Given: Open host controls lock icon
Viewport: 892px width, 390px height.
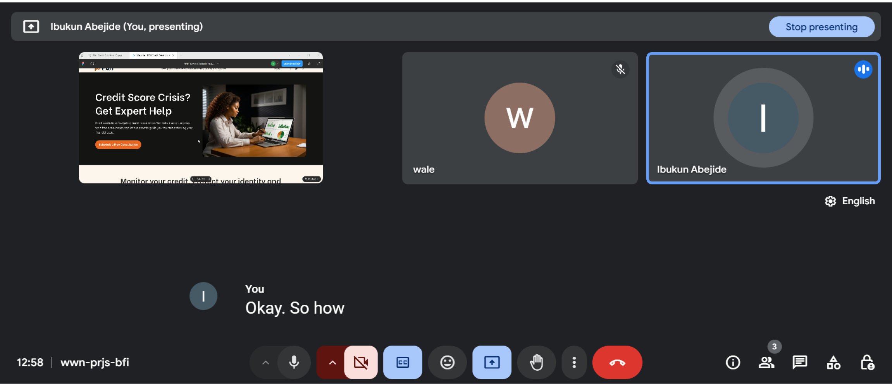Looking at the screenshot, I should point(867,363).
